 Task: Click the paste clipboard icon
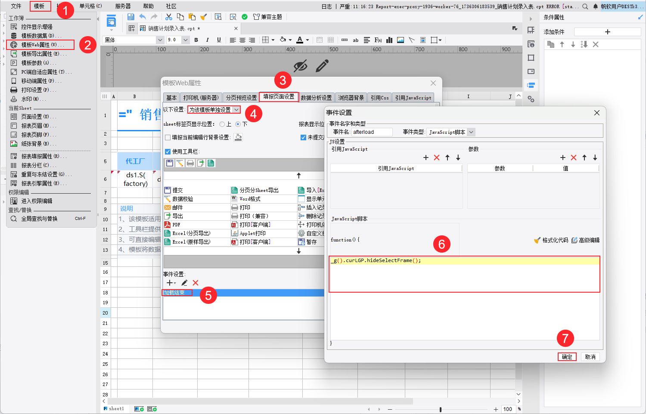192,17
